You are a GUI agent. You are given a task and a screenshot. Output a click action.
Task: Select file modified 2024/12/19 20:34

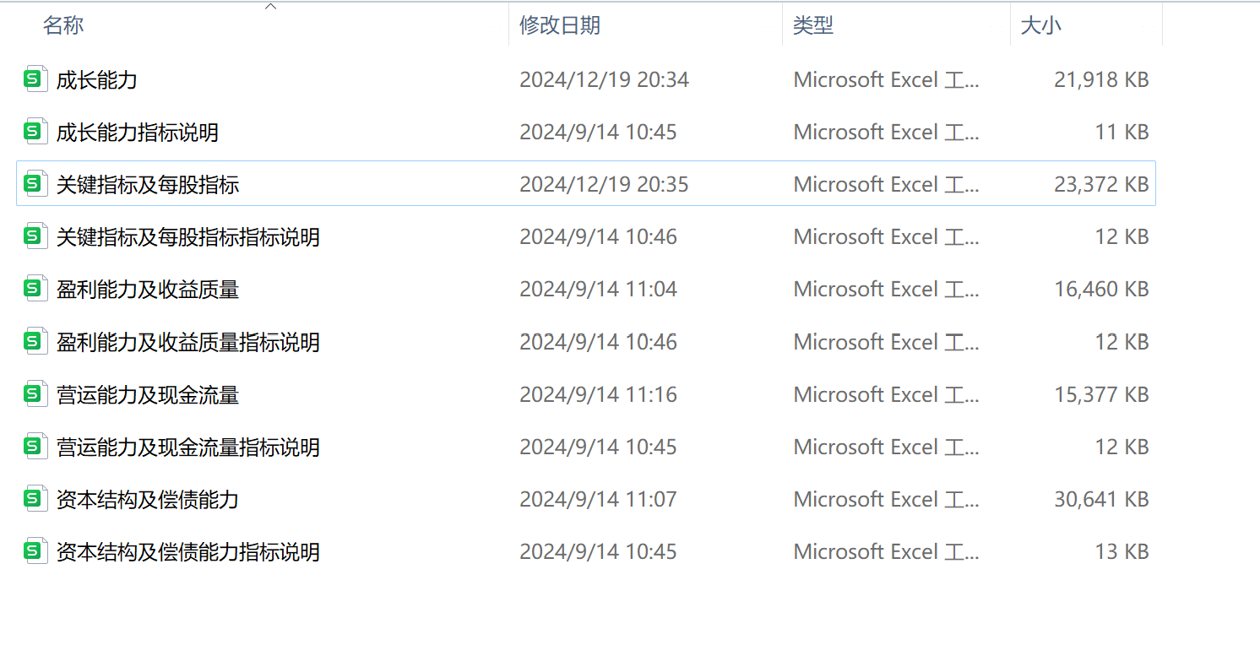(604, 80)
